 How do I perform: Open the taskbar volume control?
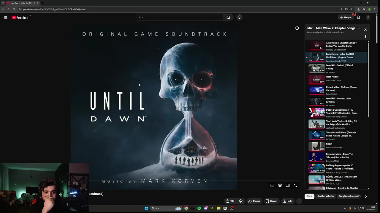[363, 208]
